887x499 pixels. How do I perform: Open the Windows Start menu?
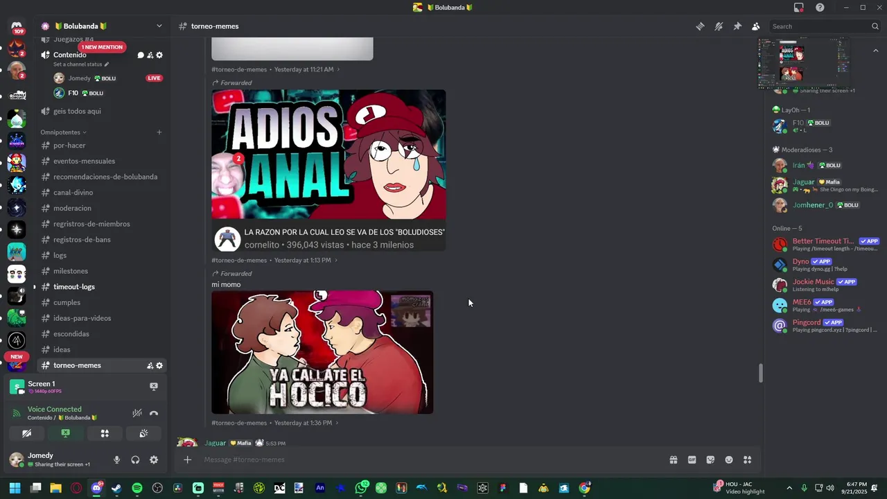pos(15,488)
